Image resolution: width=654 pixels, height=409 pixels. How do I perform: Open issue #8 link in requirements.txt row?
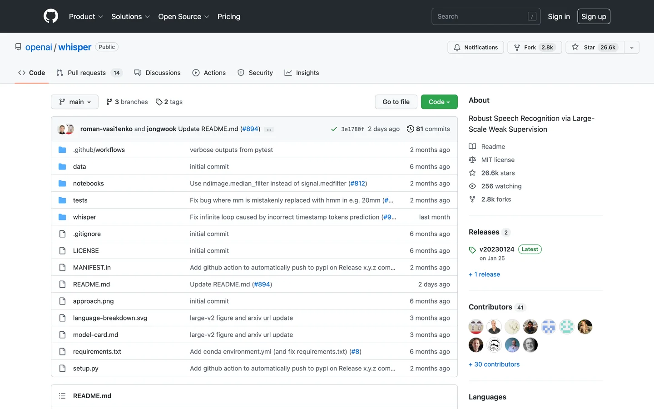click(355, 351)
